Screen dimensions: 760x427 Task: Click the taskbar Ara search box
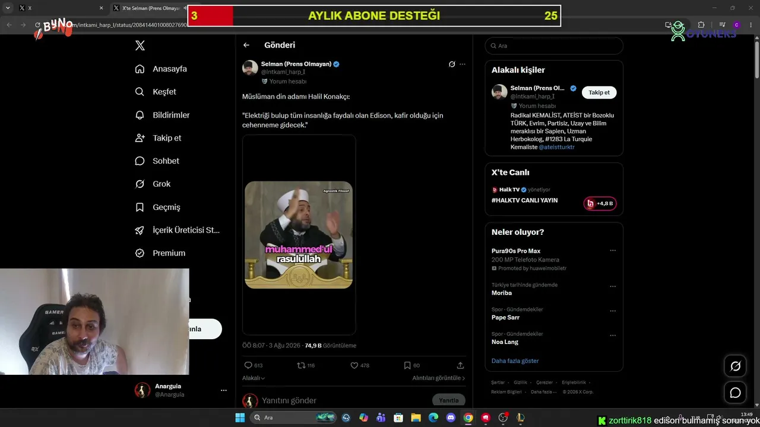coord(294,418)
